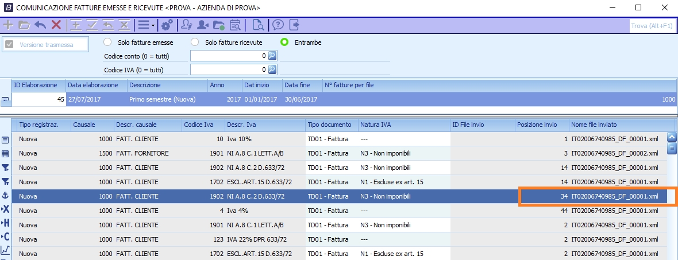Click the Tipo registraz. column header
Image resolution: width=678 pixels, height=260 pixels.
(x=44, y=125)
